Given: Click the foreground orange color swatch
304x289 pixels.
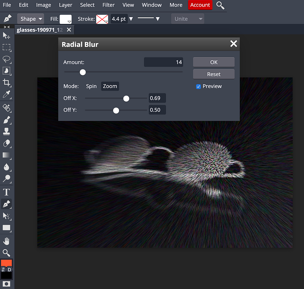Looking at the screenshot, I should coord(6,263).
